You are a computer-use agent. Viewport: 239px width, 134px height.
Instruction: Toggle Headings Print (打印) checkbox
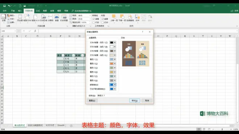coord(102,22)
